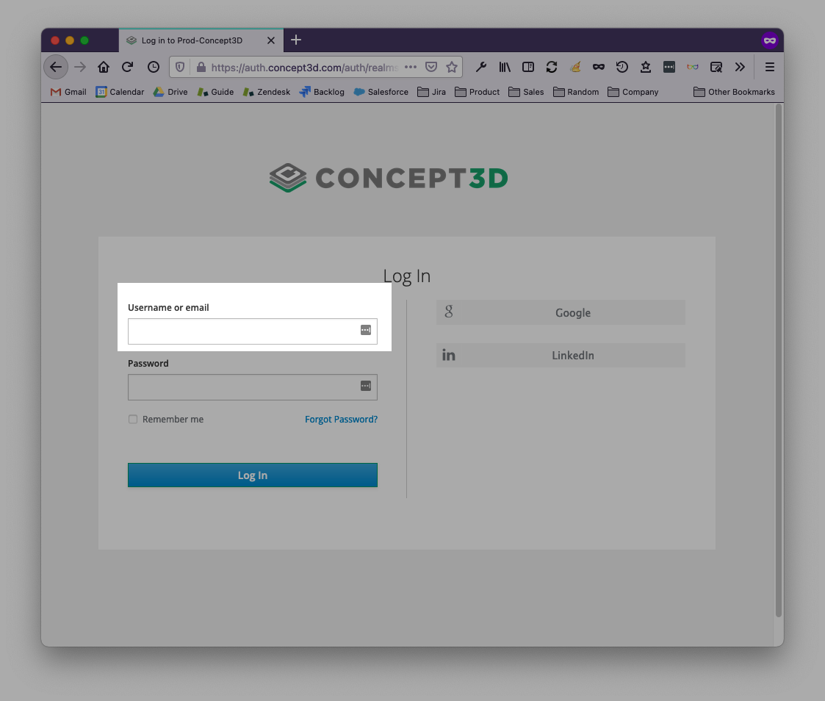Open page actions three-dot menu in address bar

click(411, 67)
